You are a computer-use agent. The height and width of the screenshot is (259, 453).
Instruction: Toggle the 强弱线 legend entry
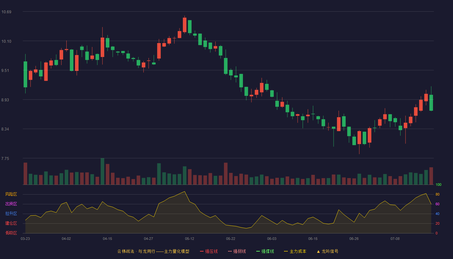click(237, 251)
